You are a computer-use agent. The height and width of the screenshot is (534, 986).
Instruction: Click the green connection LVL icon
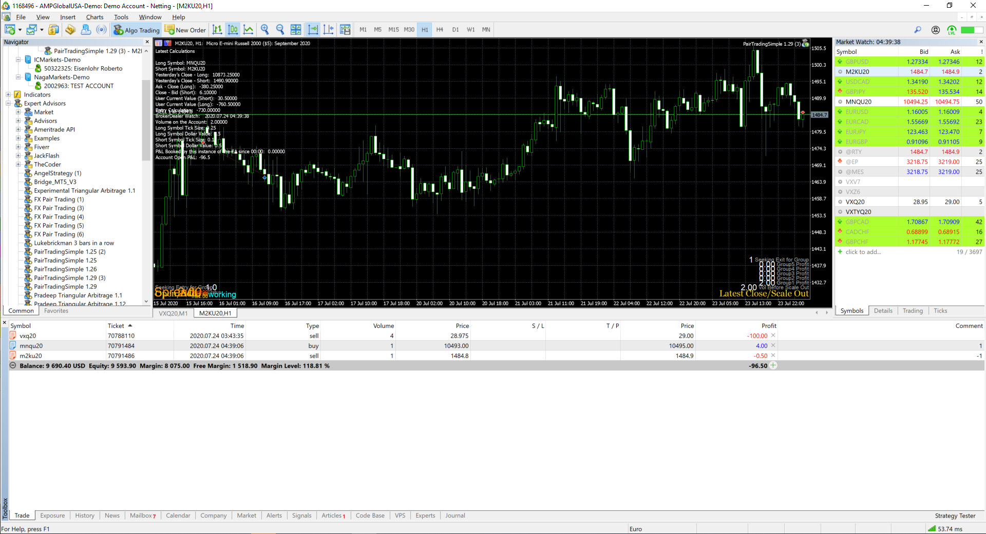click(952, 30)
